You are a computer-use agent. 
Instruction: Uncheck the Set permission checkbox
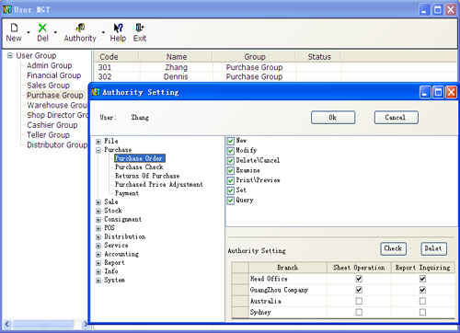pos(231,190)
